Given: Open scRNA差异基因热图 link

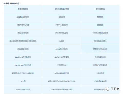Looking at the screenshot, I should (62, 73).
